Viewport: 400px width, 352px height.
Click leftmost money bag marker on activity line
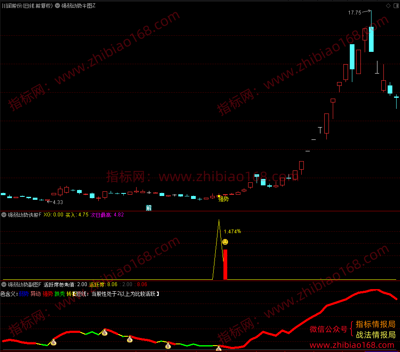tap(53, 342)
